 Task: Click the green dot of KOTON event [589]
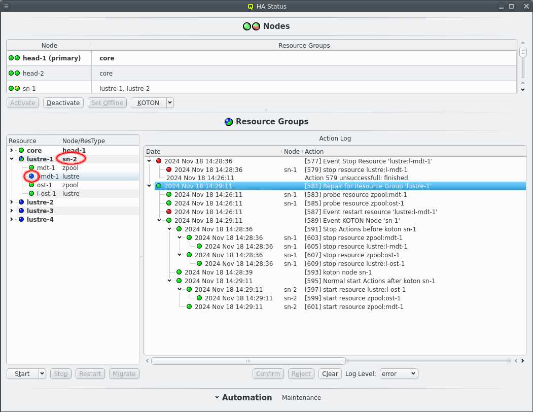tap(169, 220)
